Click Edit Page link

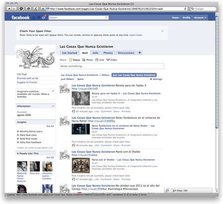(22, 74)
